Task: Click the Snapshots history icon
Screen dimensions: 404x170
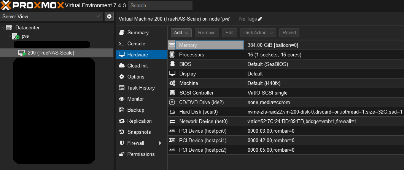Action: (x=122, y=132)
